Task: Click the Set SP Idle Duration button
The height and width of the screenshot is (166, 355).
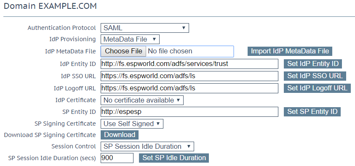Action: pos(174,158)
